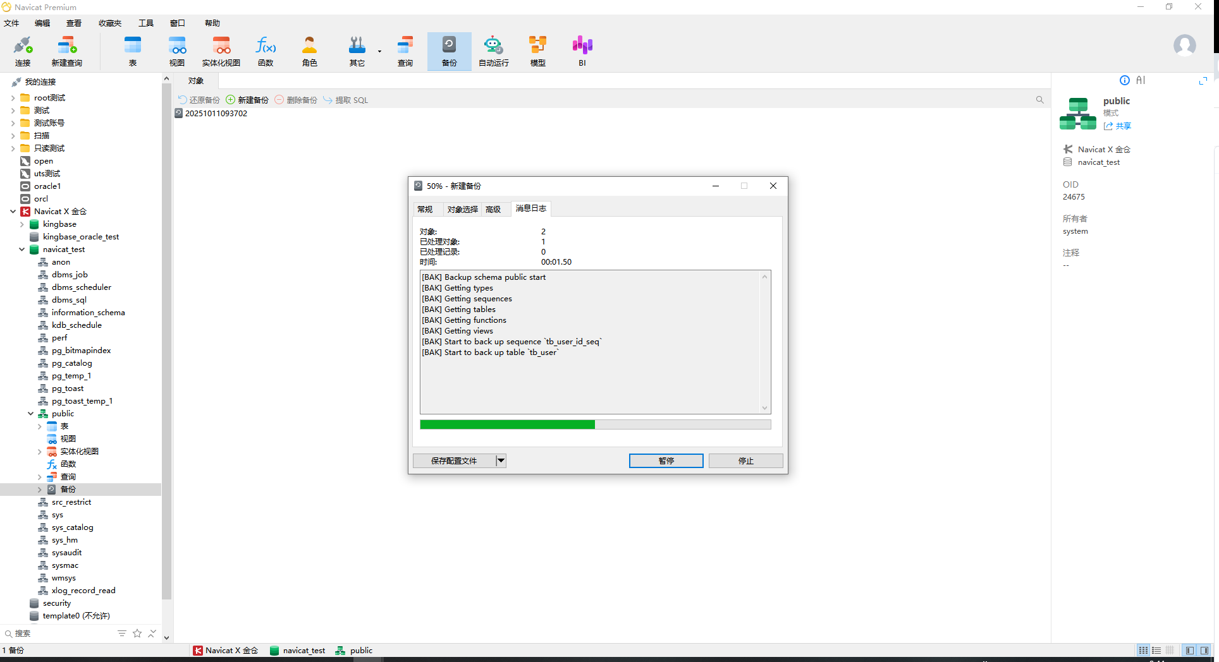Open the 函数 functions toolbar icon
Screen dimensions: 1219x662
(266, 51)
